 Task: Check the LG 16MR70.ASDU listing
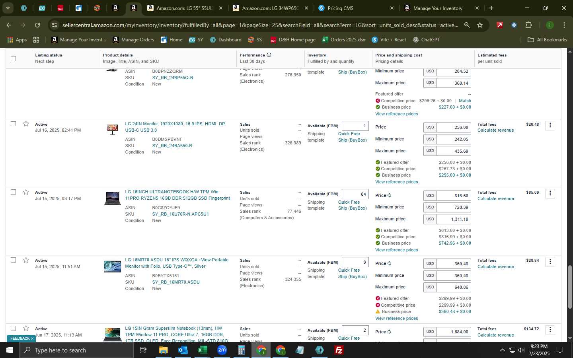pyautogui.click(x=13, y=260)
